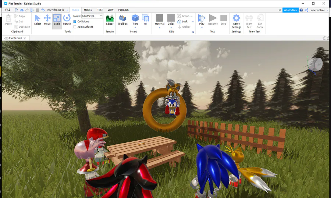Switch to the VIEW tab

(x=110, y=10)
